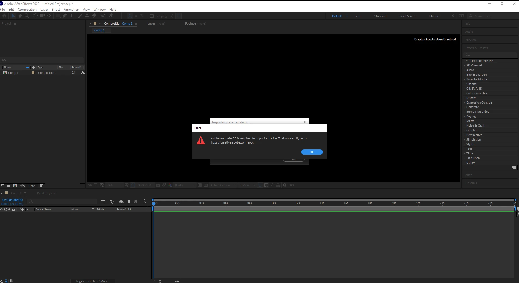Open the Effect menu
Screen dimensions: 519x283
(56, 9)
